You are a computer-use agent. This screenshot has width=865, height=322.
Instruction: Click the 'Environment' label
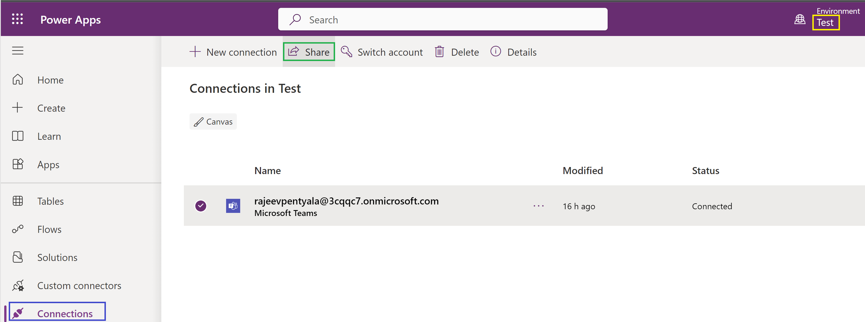[838, 11]
